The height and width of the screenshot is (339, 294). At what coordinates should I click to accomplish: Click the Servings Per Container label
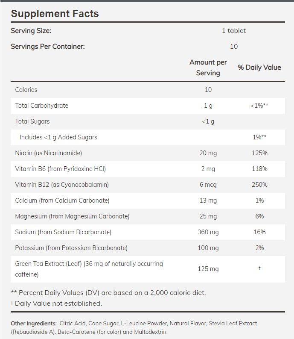click(48, 46)
